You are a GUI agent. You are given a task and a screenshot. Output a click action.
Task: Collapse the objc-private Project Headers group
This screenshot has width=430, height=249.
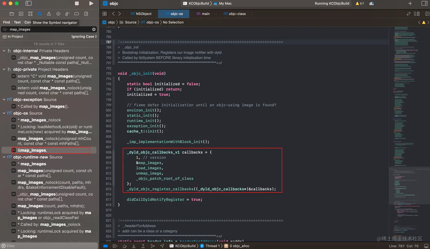[x=4, y=69]
